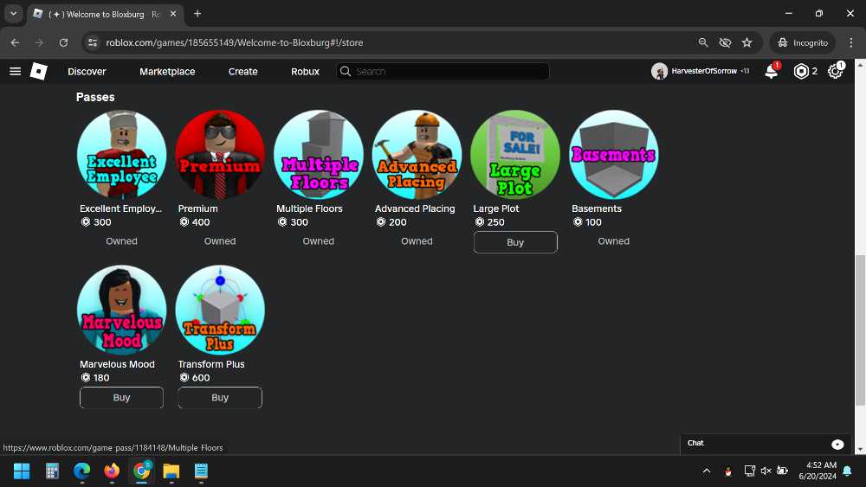Open Calculator from the taskbar
The height and width of the screenshot is (487, 866).
point(52,471)
